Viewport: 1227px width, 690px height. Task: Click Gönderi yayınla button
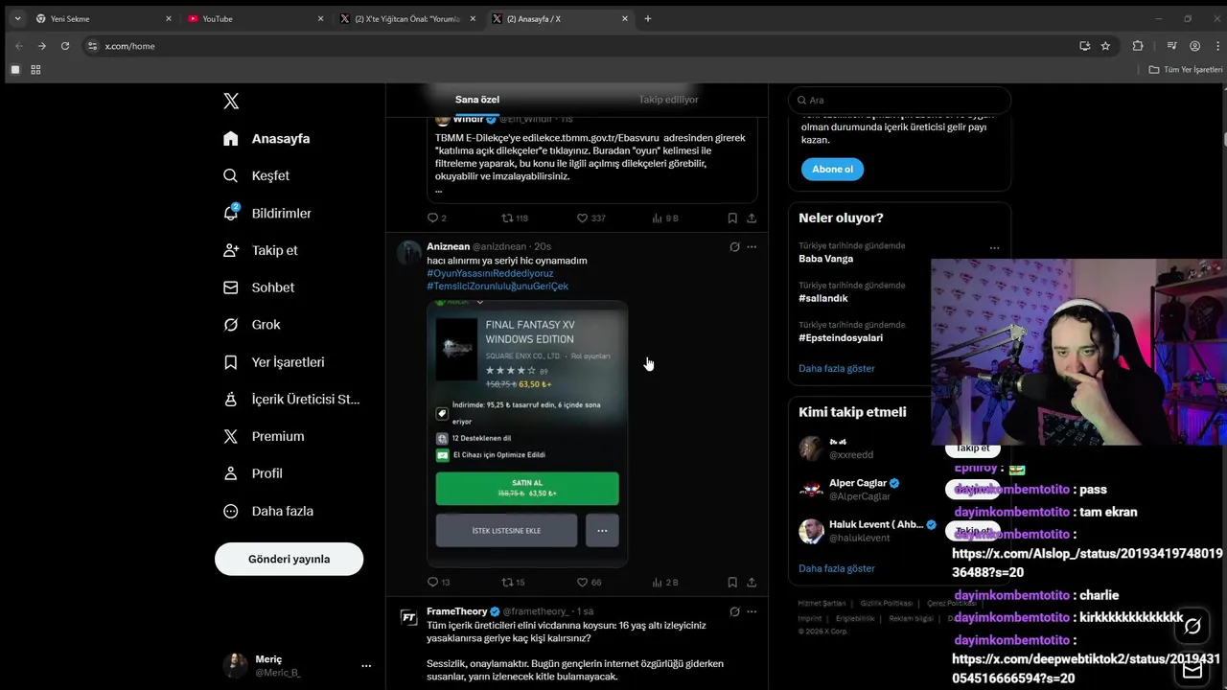coord(289,559)
